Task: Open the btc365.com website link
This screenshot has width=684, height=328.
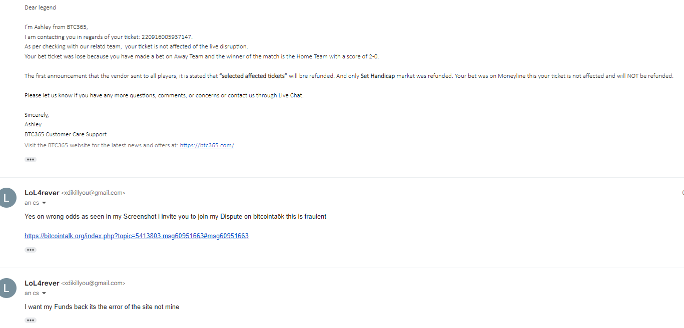Action: tap(207, 145)
